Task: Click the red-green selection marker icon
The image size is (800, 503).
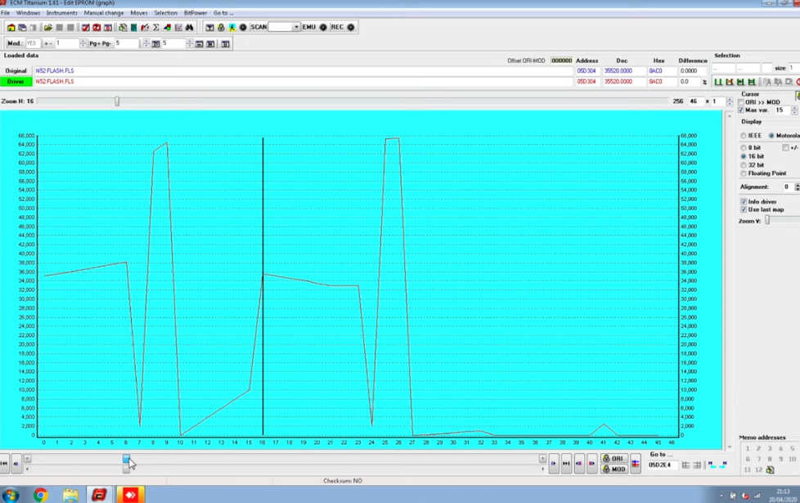Action: click(x=730, y=82)
